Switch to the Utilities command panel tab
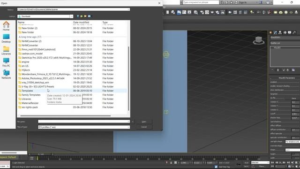This screenshot has height=169, width=300. pos(294,32)
